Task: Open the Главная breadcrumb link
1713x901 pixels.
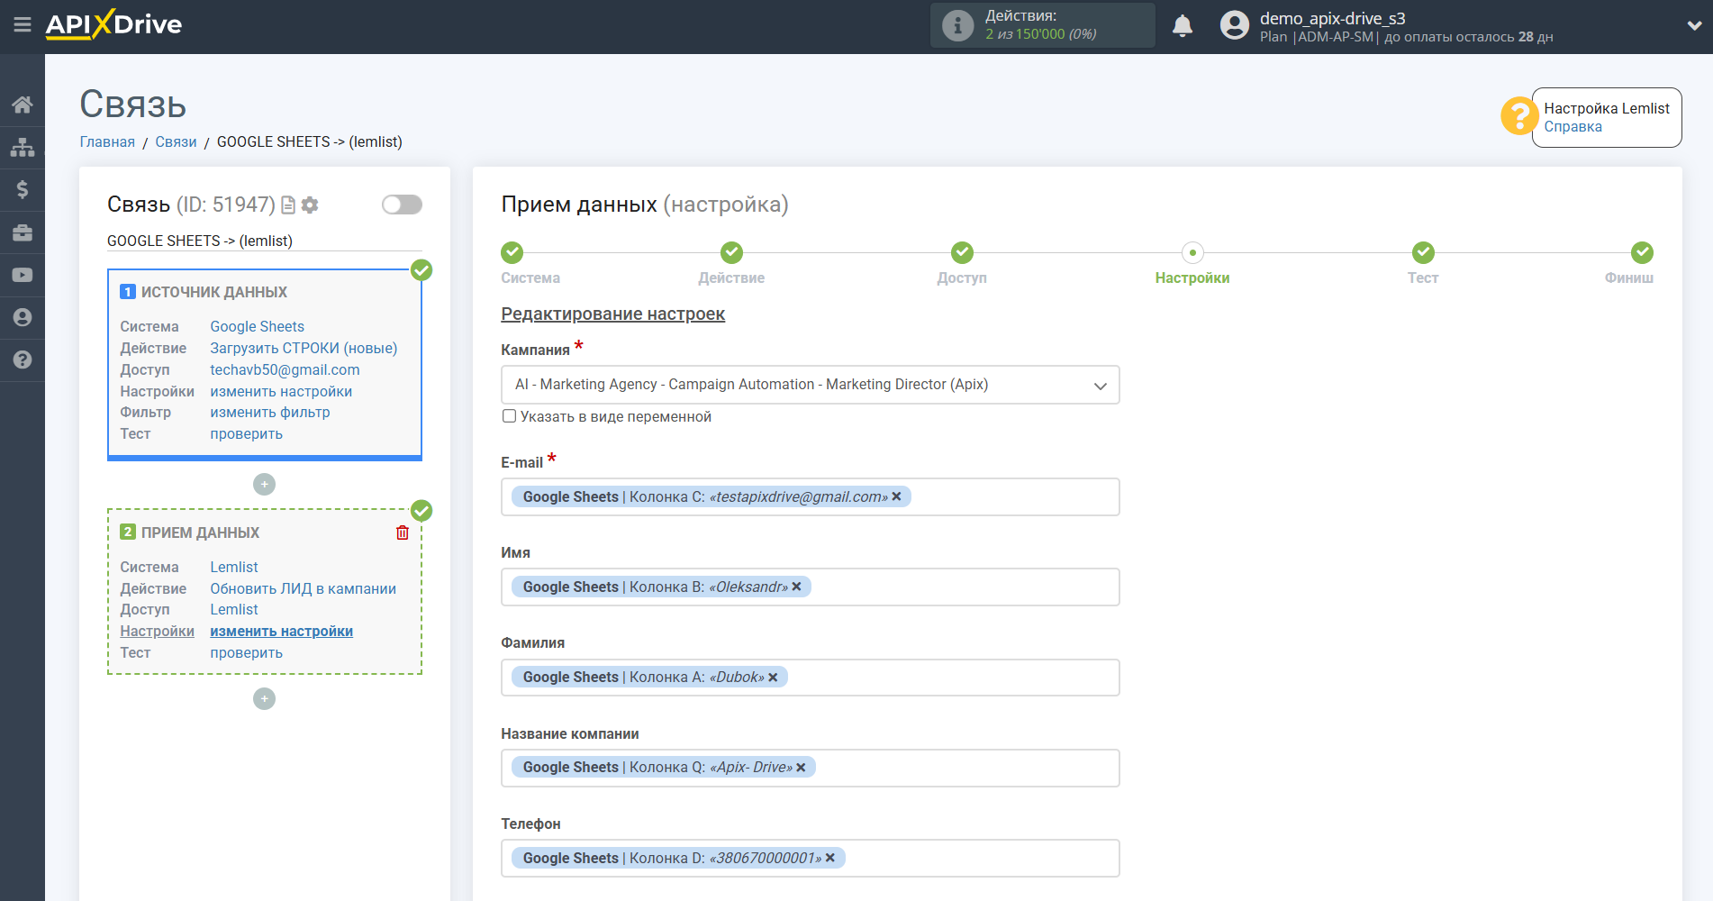Action: [x=107, y=141]
